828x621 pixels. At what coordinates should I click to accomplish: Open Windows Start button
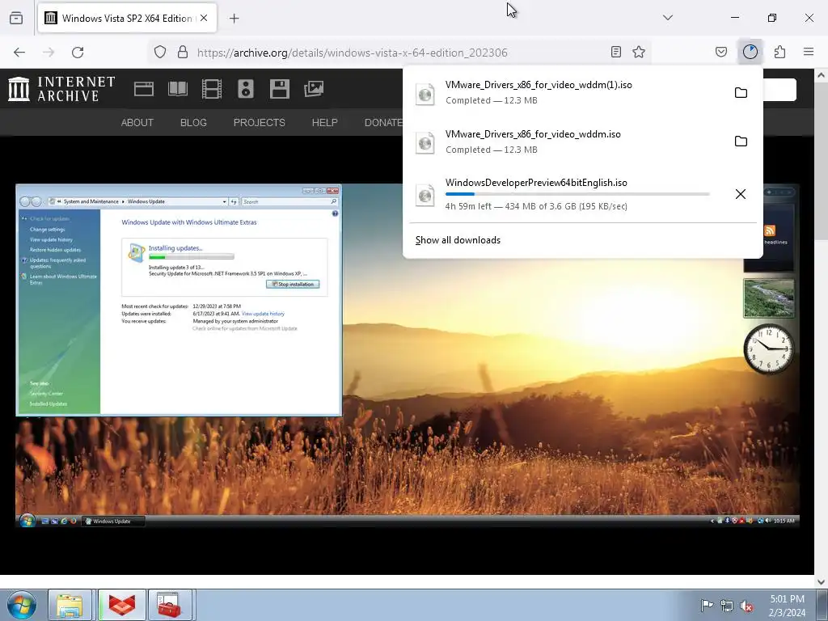22,605
